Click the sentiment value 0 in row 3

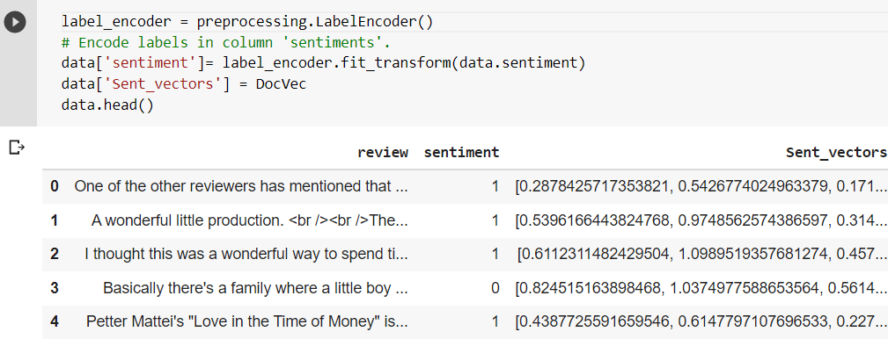coord(495,289)
